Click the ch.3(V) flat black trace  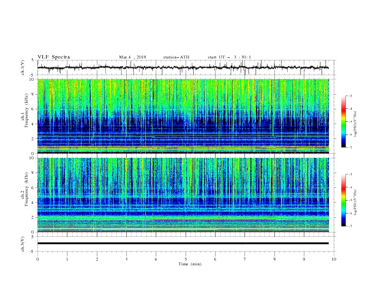click(183, 243)
